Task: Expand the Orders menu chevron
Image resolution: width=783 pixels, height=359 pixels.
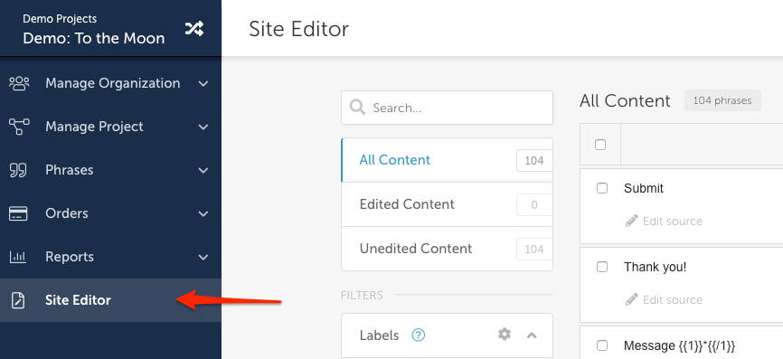Action: coord(203,214)
